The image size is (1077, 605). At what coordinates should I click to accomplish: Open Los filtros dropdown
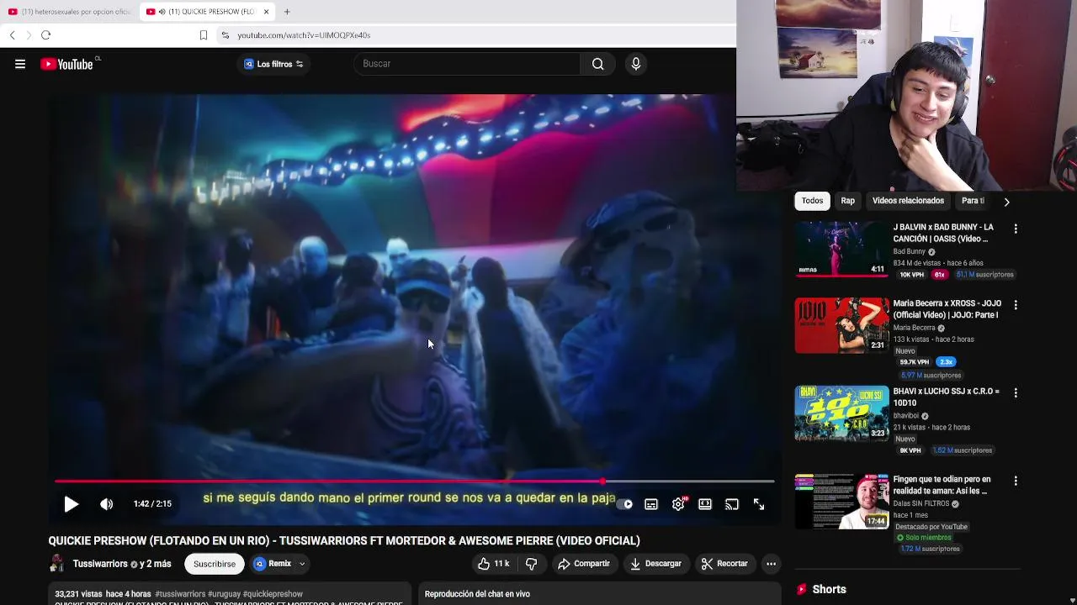[x=273, y=64]
